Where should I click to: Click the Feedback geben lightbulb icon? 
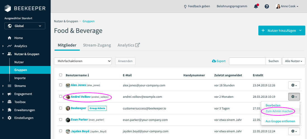tap(185, 6)
